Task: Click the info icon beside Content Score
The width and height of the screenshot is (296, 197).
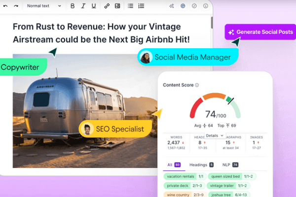Action: (197, 85)
